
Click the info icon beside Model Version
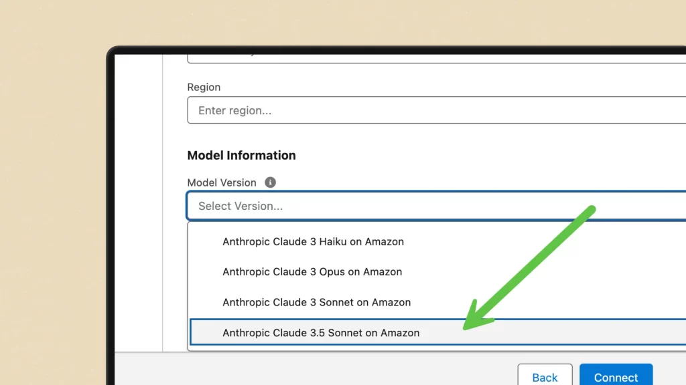tap(270, 182)
